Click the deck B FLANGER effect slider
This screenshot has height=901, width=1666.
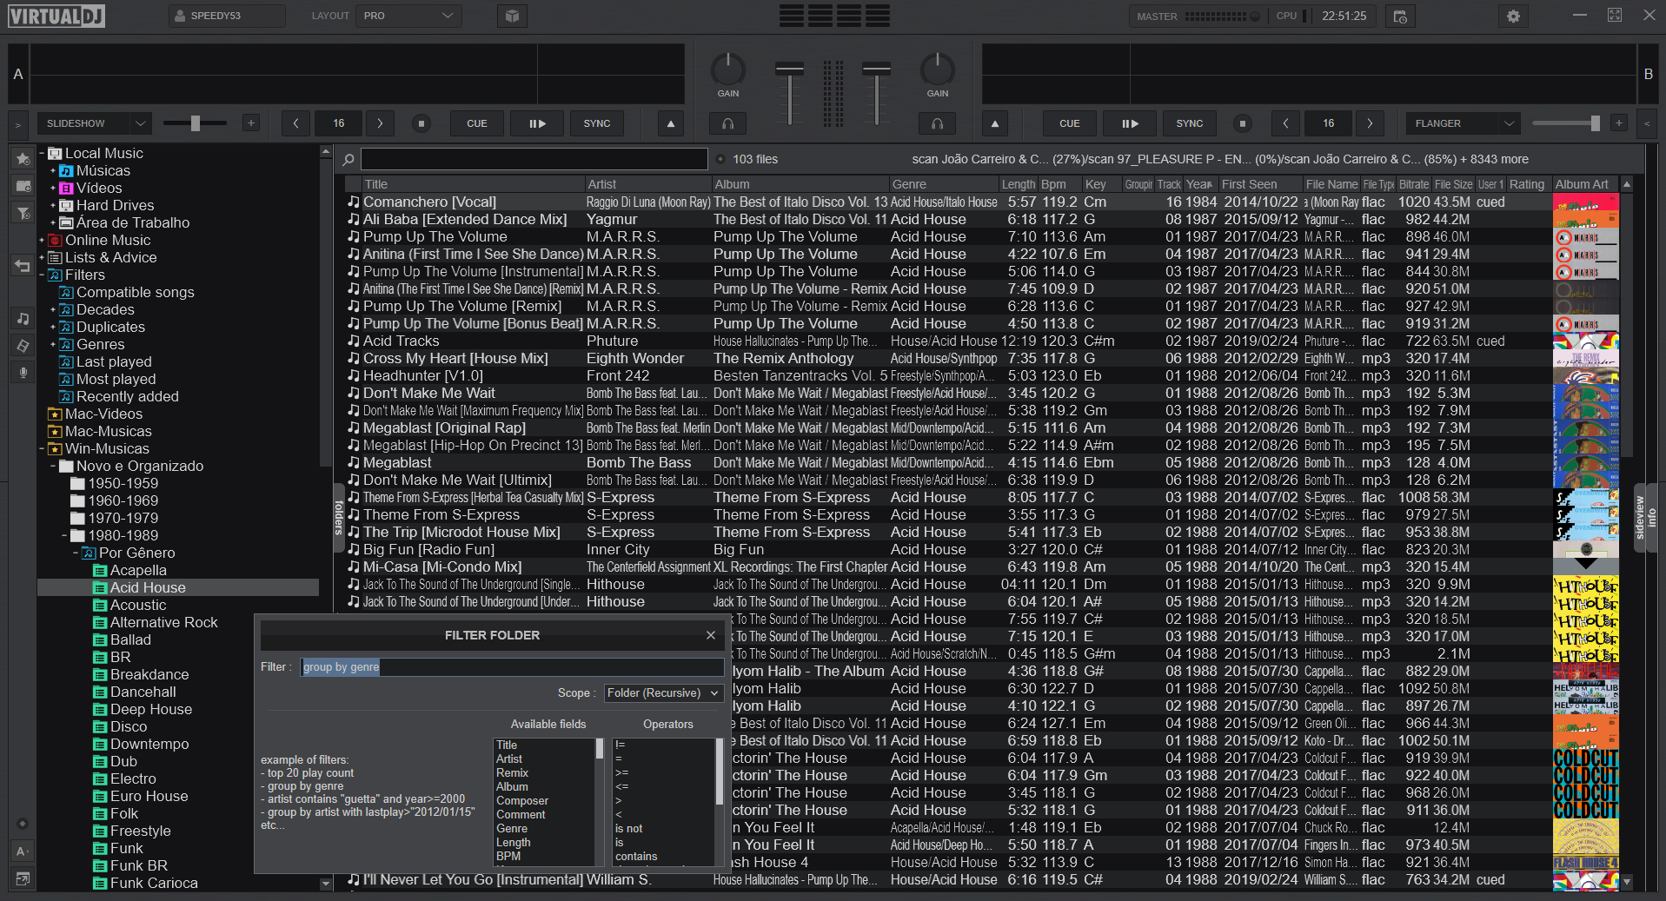point(1566,123)
